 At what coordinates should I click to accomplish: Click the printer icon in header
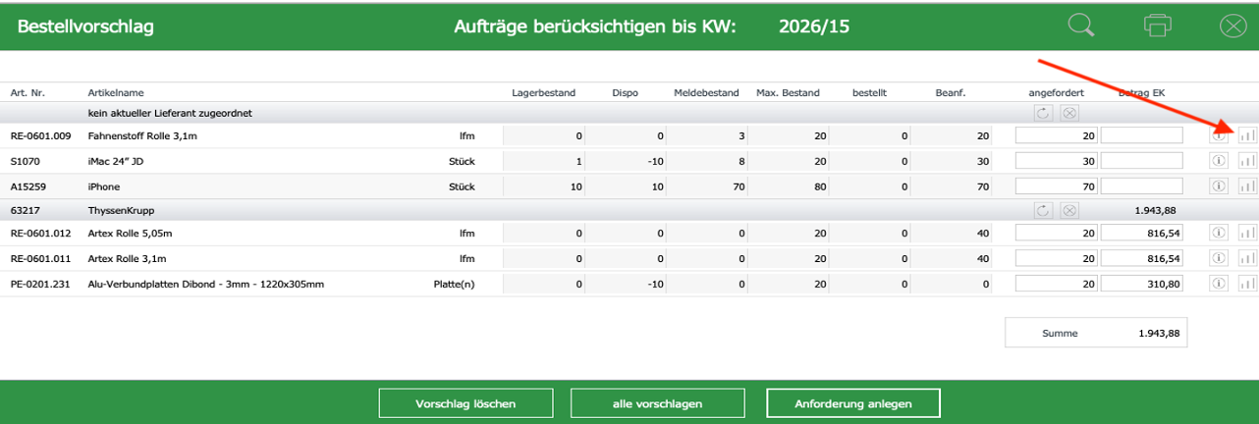[x=1158, y=26]
